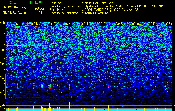Click the Receiver field label
The height and width of the screenshot is (111, 175).
tap(56, 10)
